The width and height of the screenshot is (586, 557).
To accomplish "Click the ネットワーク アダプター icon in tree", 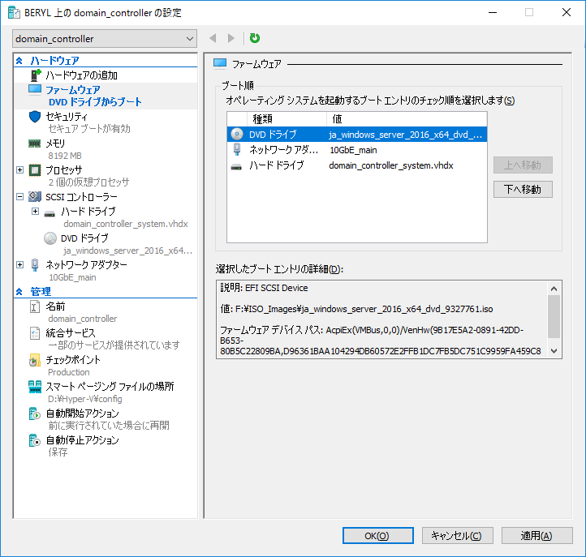I will coord(35,264).
